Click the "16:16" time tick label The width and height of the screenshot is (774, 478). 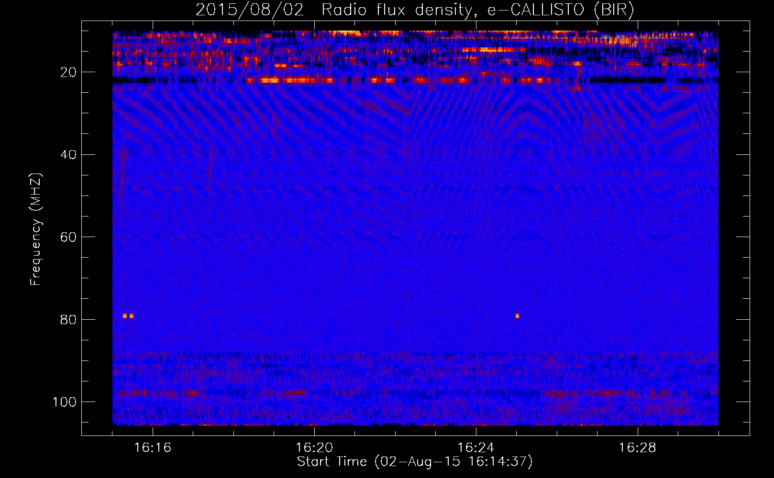click(153, 448)
